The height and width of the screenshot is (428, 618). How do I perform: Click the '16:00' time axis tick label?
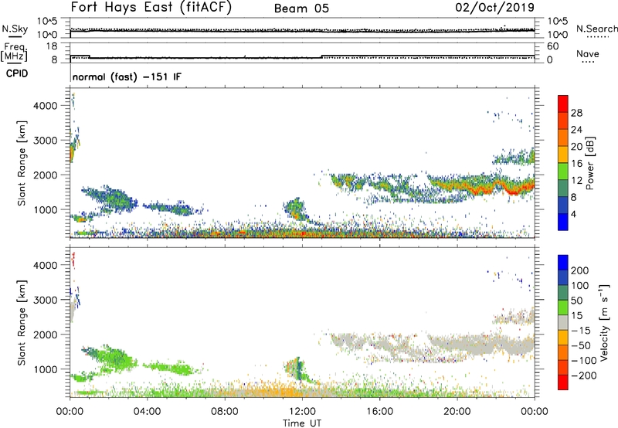379,412
